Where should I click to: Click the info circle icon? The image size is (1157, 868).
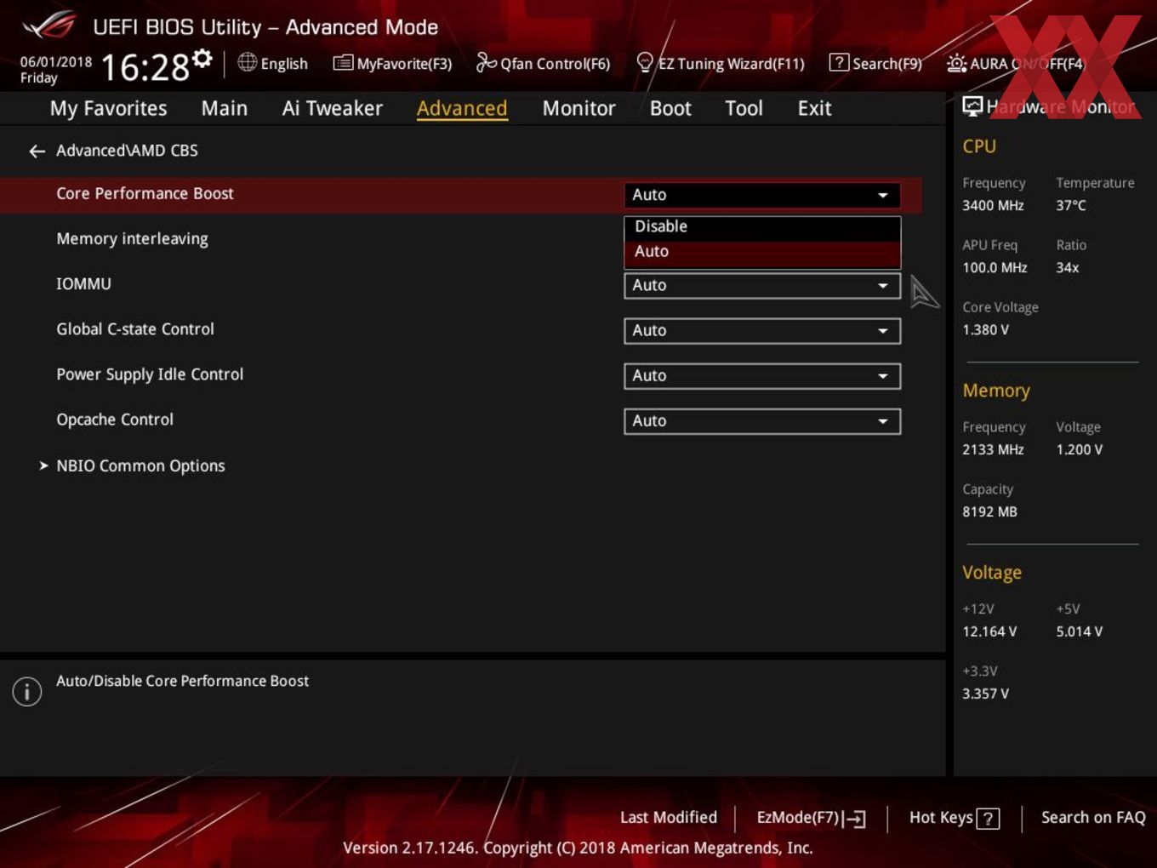[x=27, y=692]
